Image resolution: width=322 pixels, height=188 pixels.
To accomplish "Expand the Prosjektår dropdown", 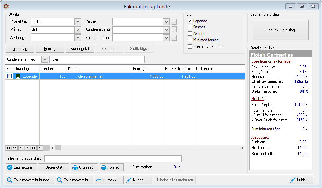I will tap(78, 22).
